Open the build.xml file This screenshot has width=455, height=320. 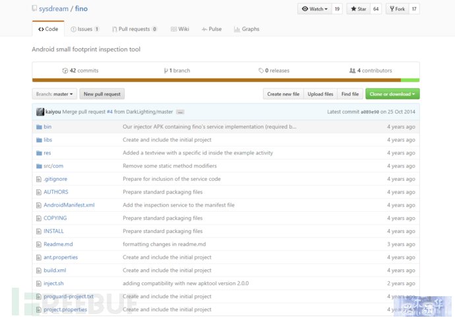click(x=55, y=271)
